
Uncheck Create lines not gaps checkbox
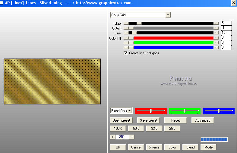point(125,53)
